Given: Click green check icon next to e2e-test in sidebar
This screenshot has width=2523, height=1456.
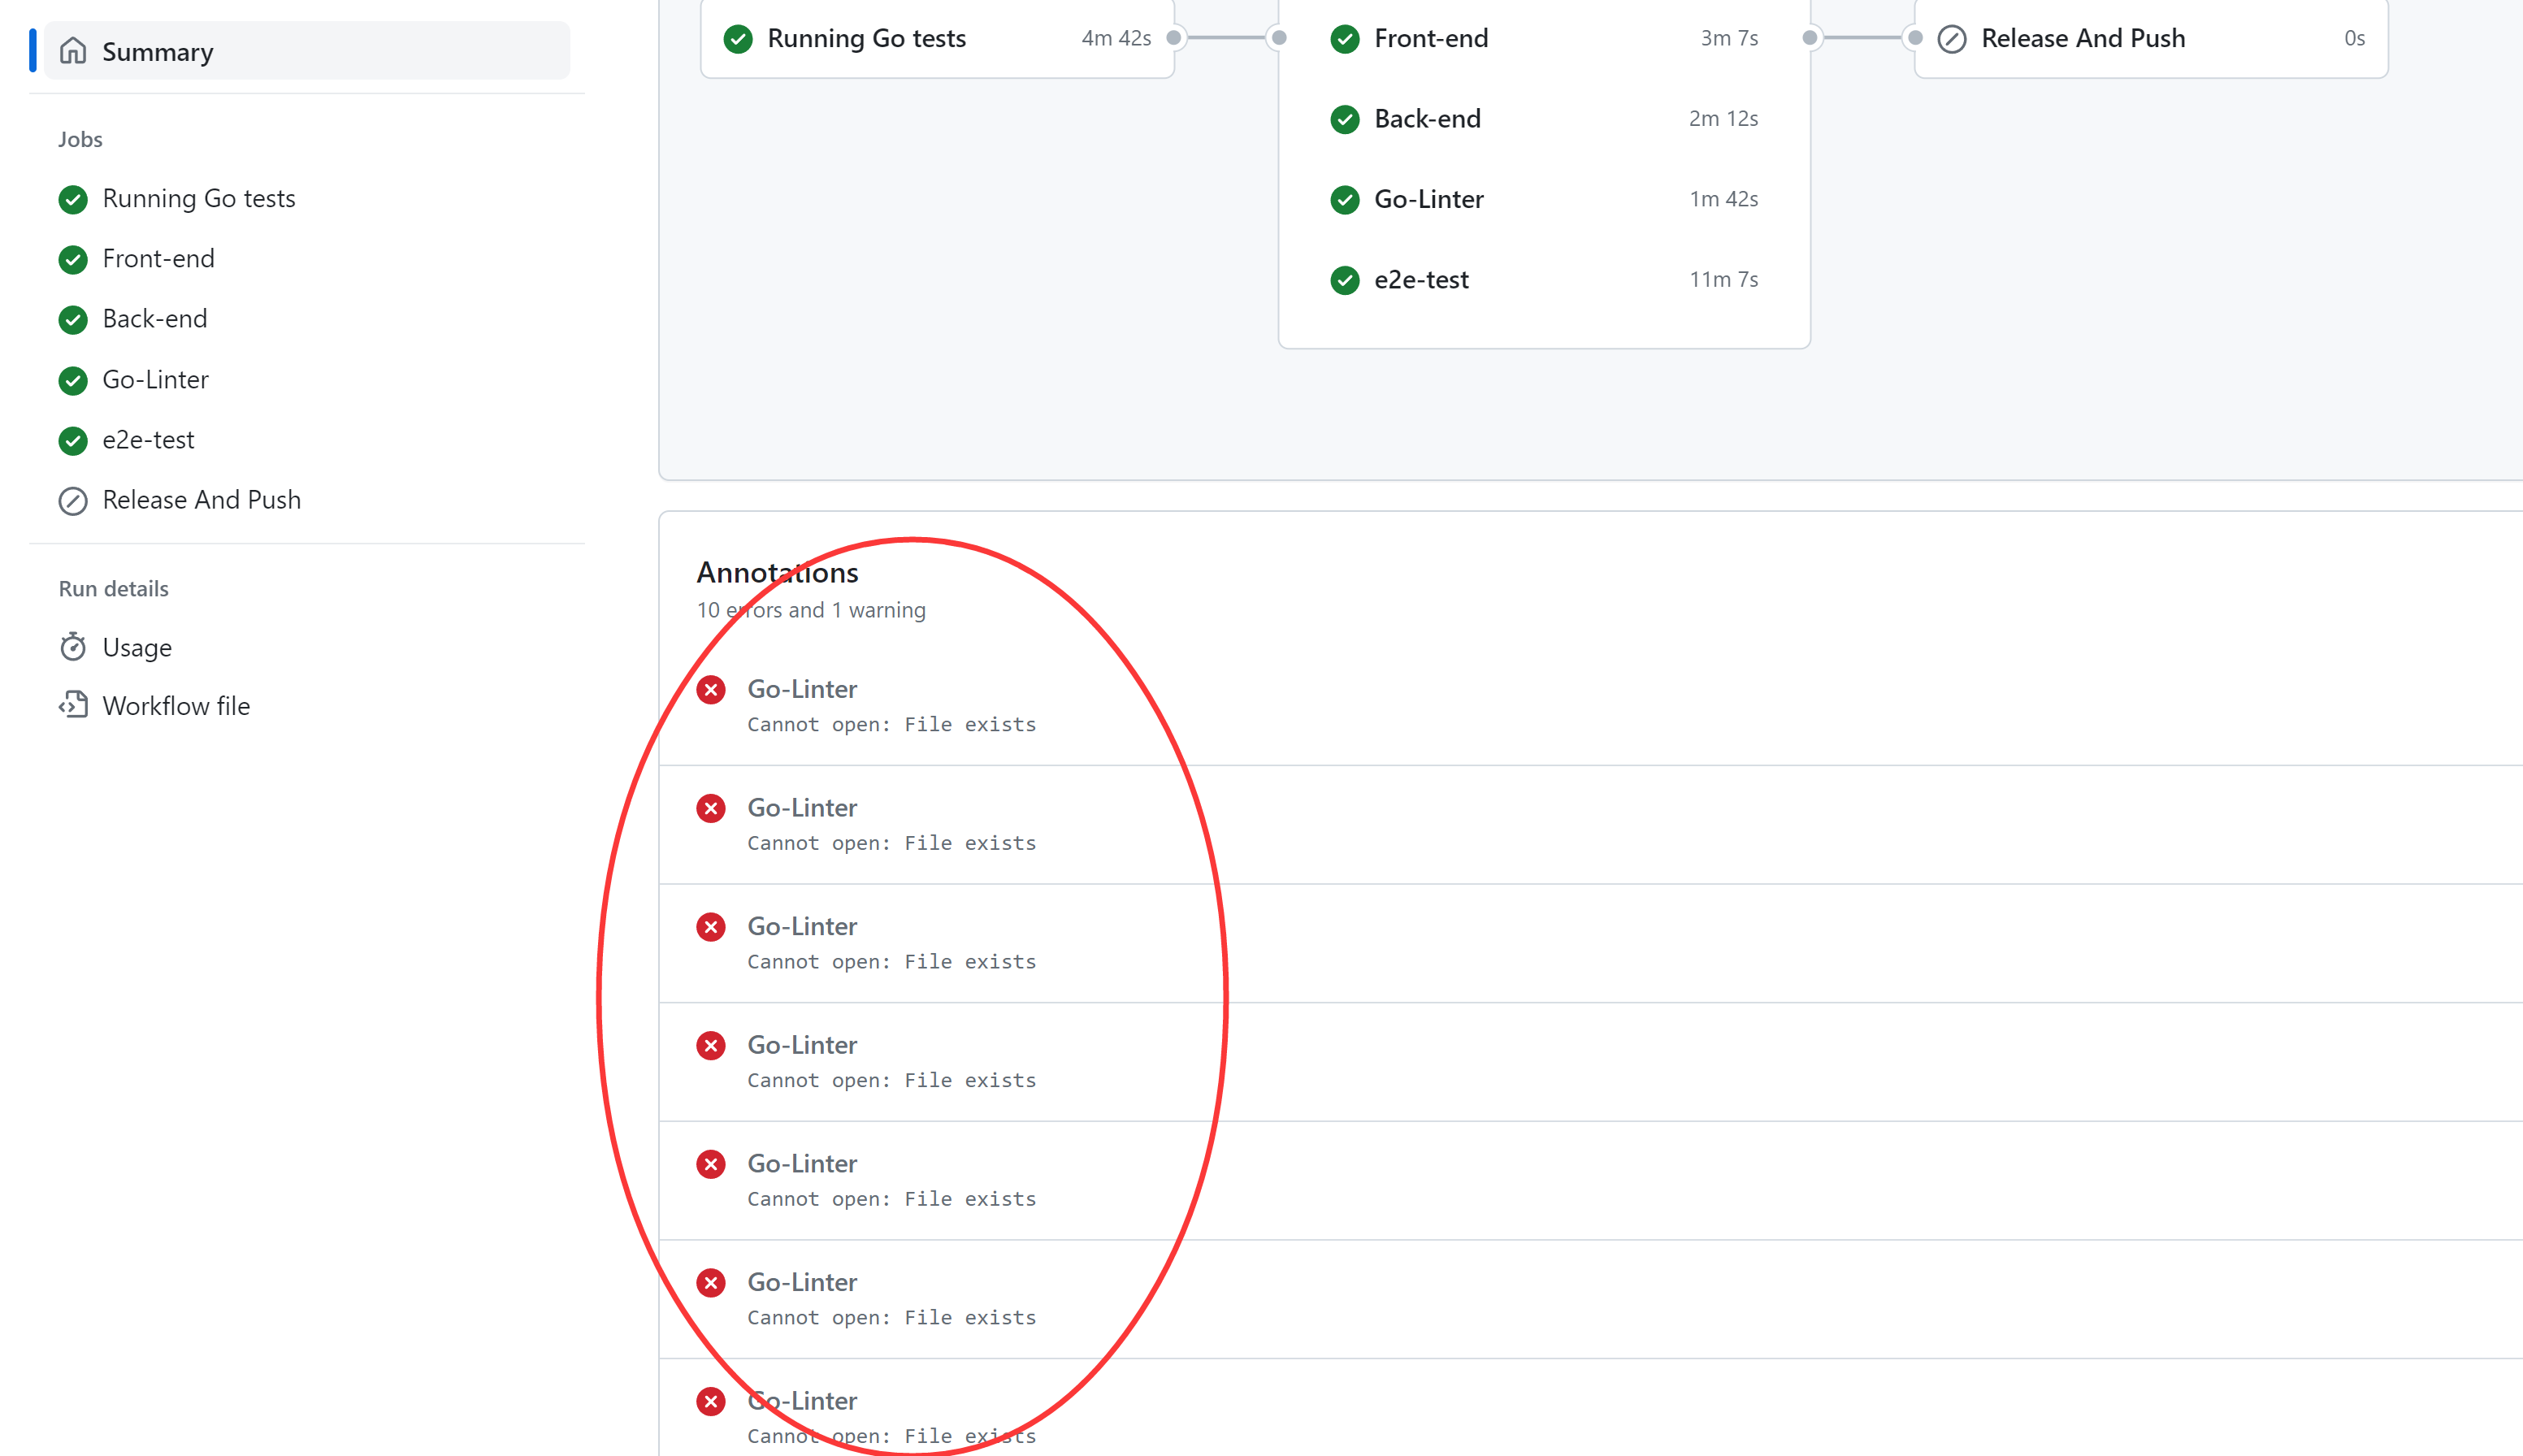Looking at the screenshot, I should [x=73, y=440].
